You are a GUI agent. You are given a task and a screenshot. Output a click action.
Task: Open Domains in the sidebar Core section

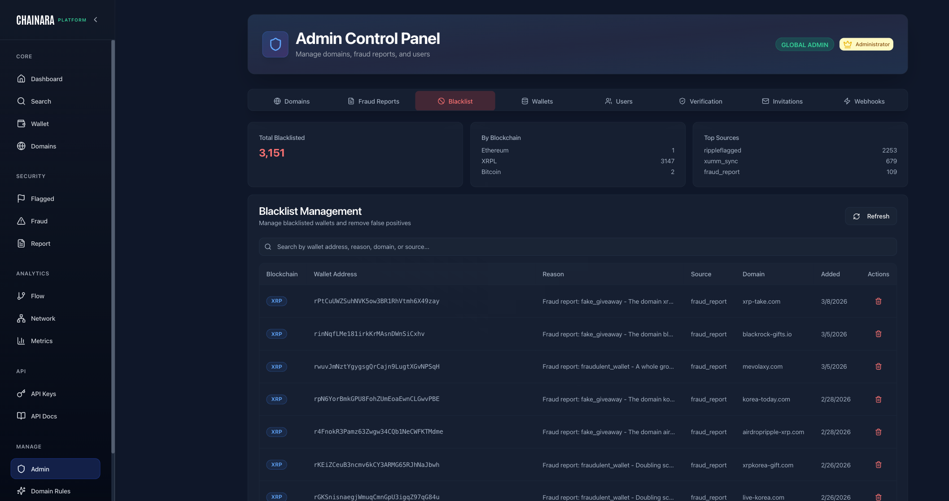(56, 146)
